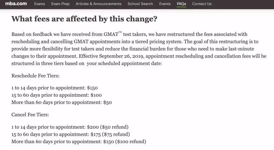Select School Search in the navbar
274x150 pixels.
140,4
